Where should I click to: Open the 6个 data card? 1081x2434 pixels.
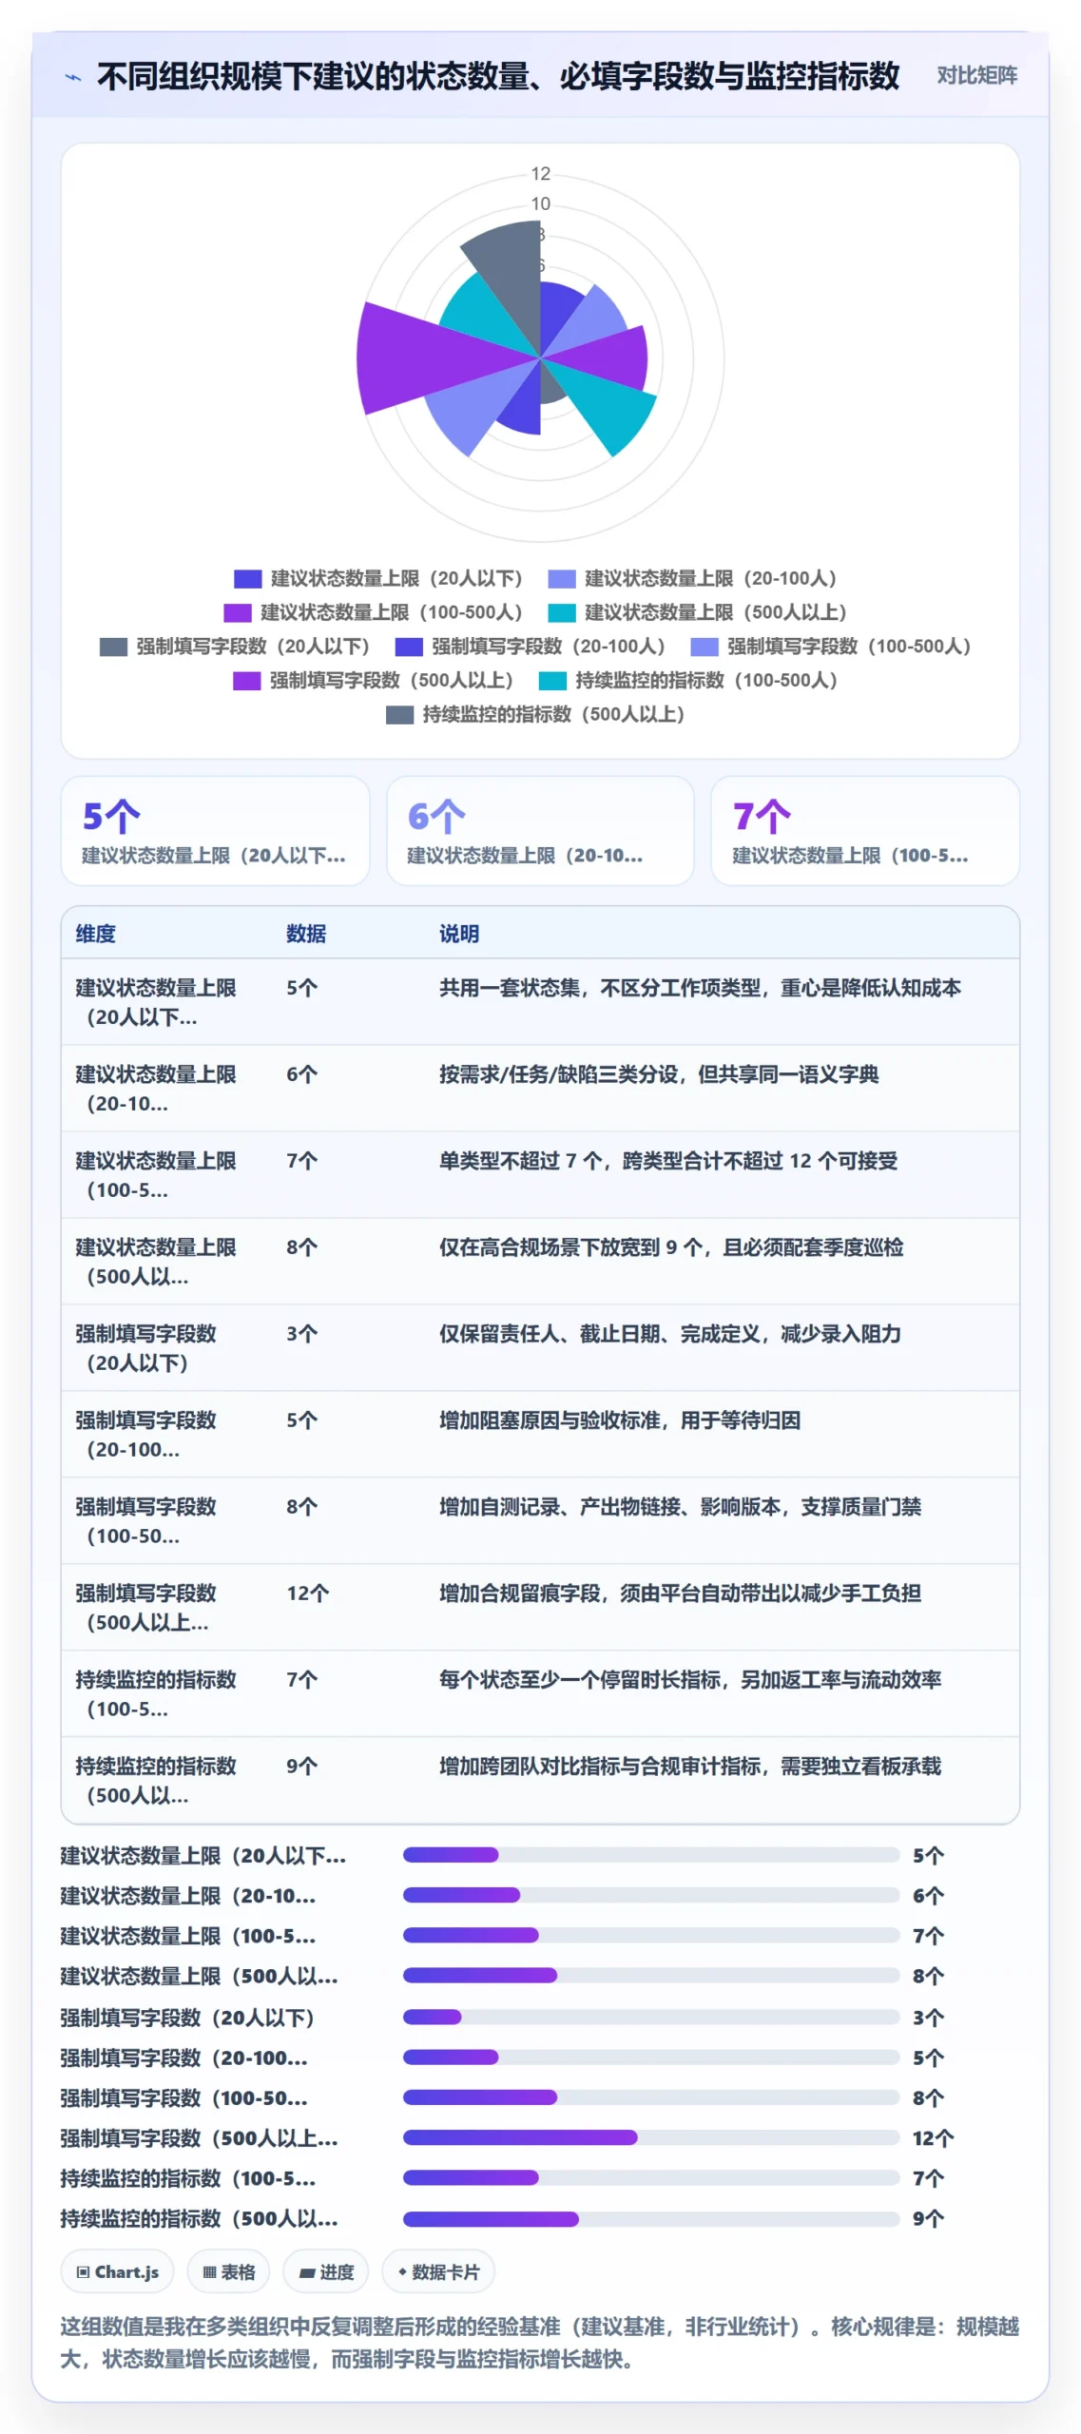click(540, 831)
